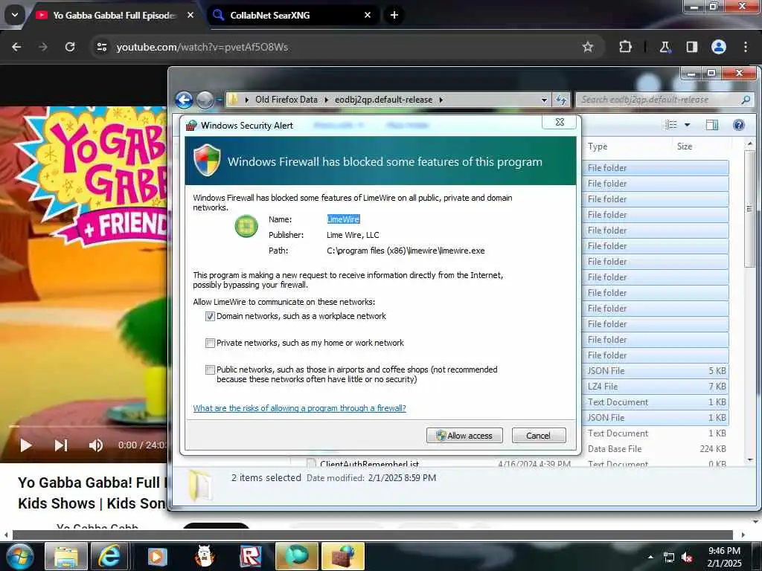762x571 pixels.
Task: Switch to Windows Firewall taskbar icon
Action: pos(343,556)
